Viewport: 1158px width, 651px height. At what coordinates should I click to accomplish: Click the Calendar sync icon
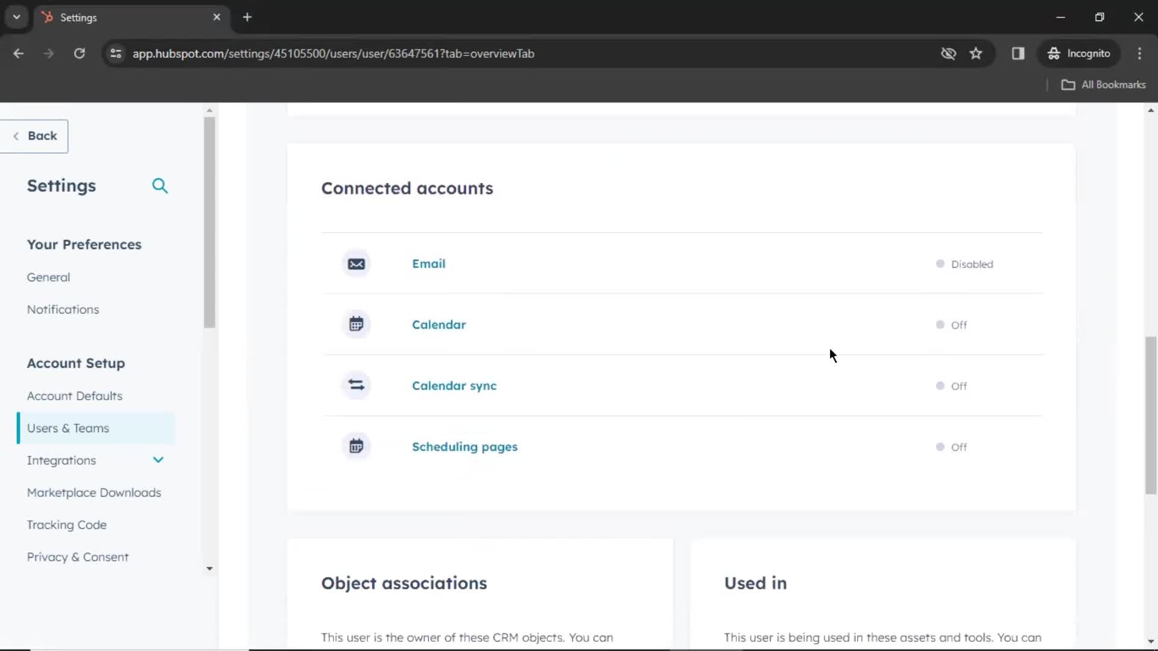356,386
